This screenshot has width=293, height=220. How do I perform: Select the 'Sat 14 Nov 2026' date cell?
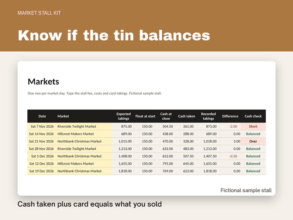click(x=41, y=134)
